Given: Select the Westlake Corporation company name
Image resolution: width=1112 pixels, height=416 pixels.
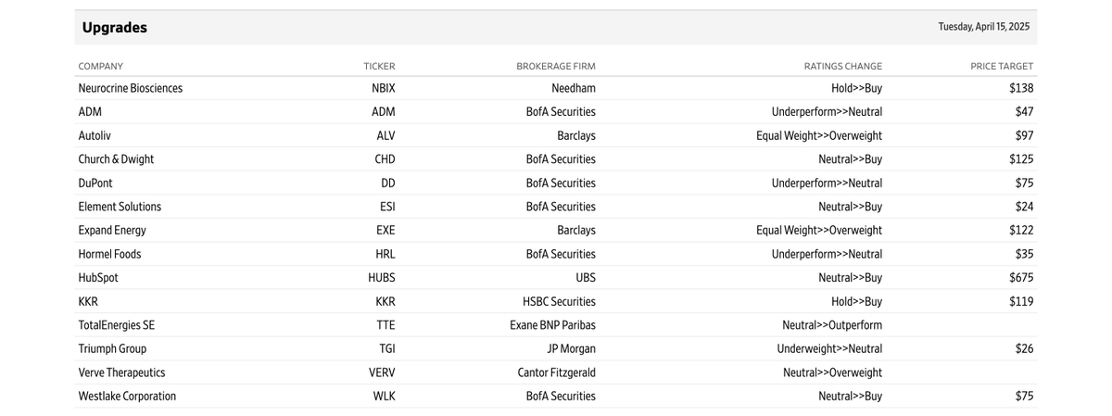Looking at the screenshot, I should click(127, 397).
